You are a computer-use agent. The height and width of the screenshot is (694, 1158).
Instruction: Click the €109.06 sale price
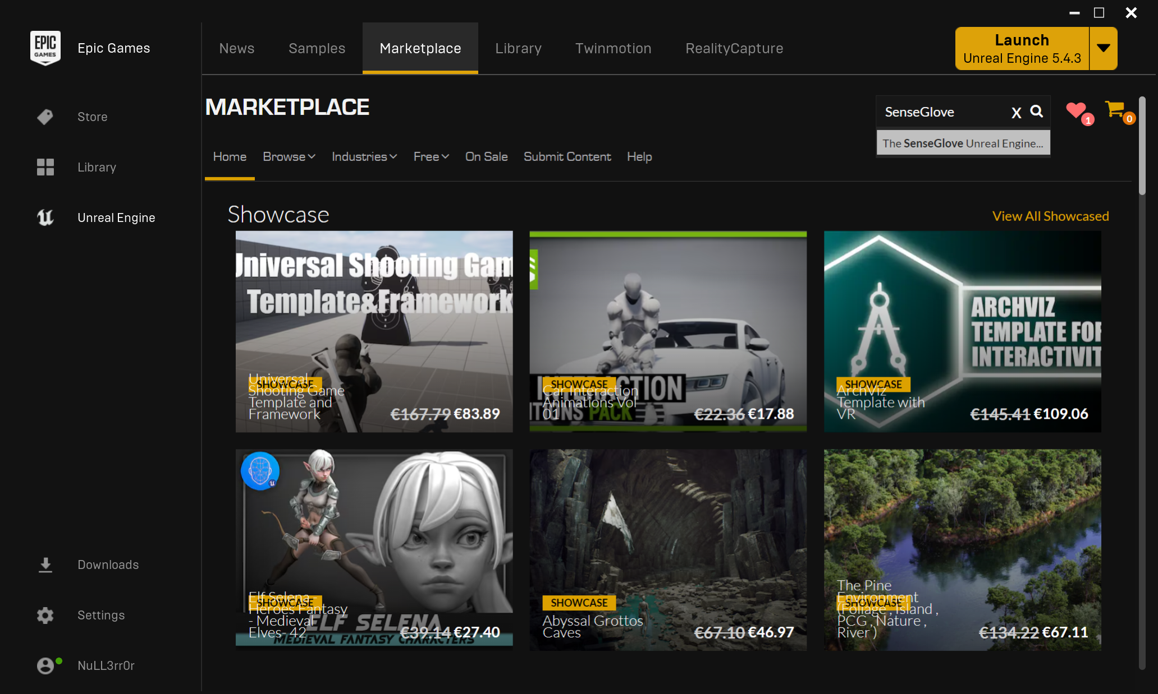pos(1061,414)
